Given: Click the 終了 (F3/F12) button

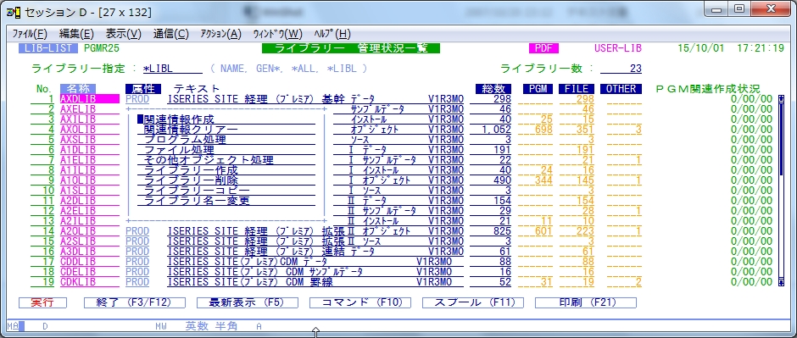Looking at the screenshot, I should coord(135,302).
